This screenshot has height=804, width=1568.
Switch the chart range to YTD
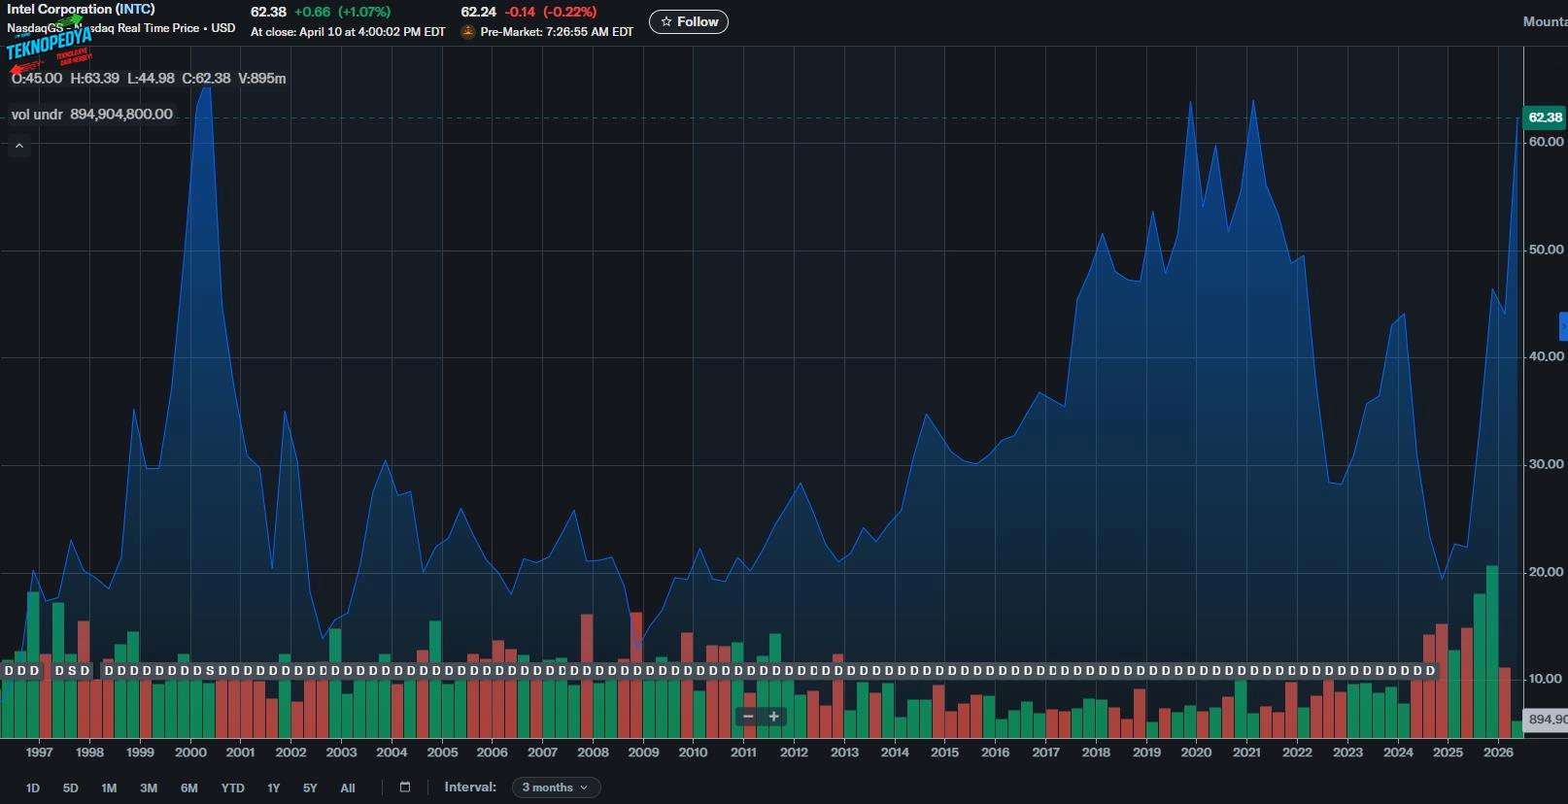pos(232,787)
